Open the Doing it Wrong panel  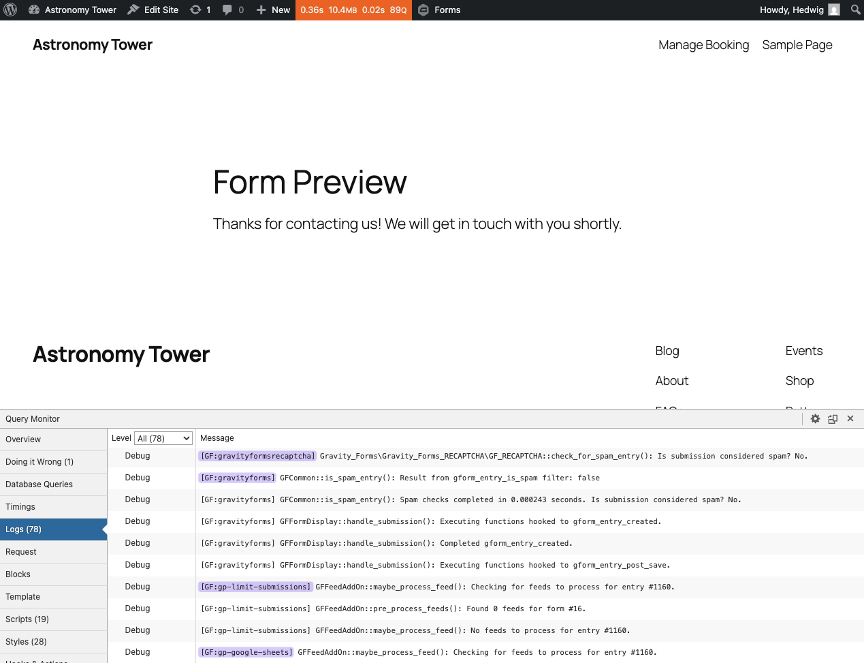tap(39, 462)
